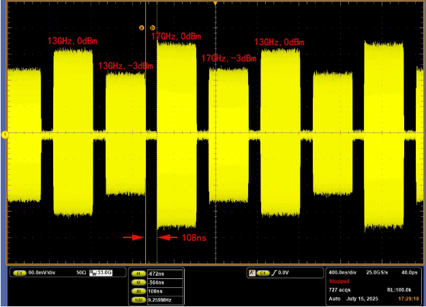Click the orange trigger position marker atop graticule
This screenshot has width=426, height=307.
215,3
